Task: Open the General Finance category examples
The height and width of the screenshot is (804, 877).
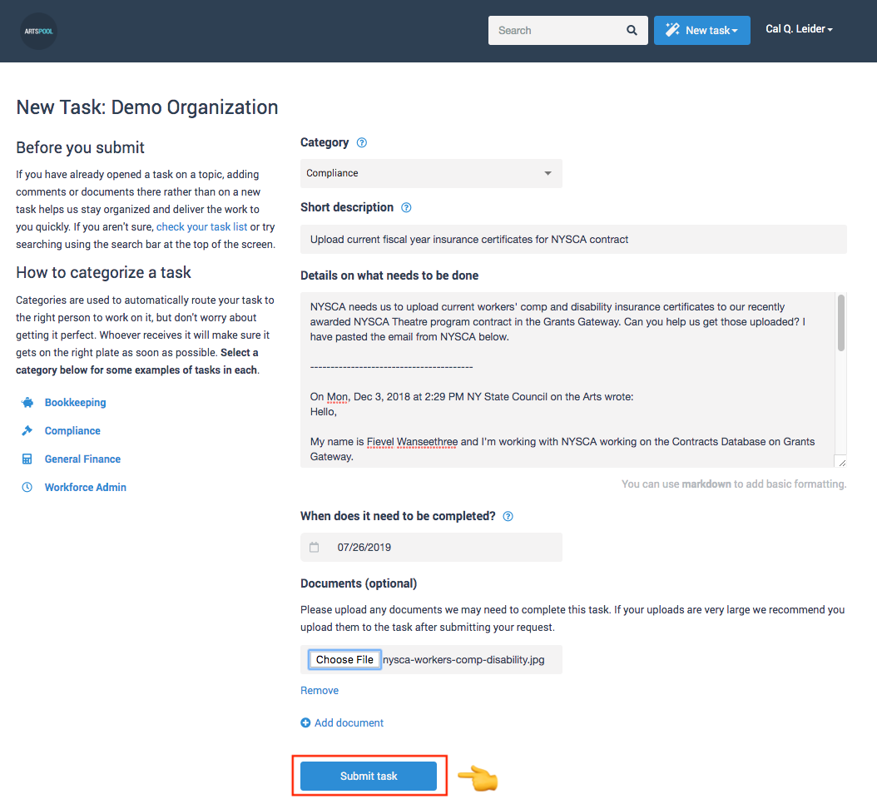Action: tap(82, 459)
